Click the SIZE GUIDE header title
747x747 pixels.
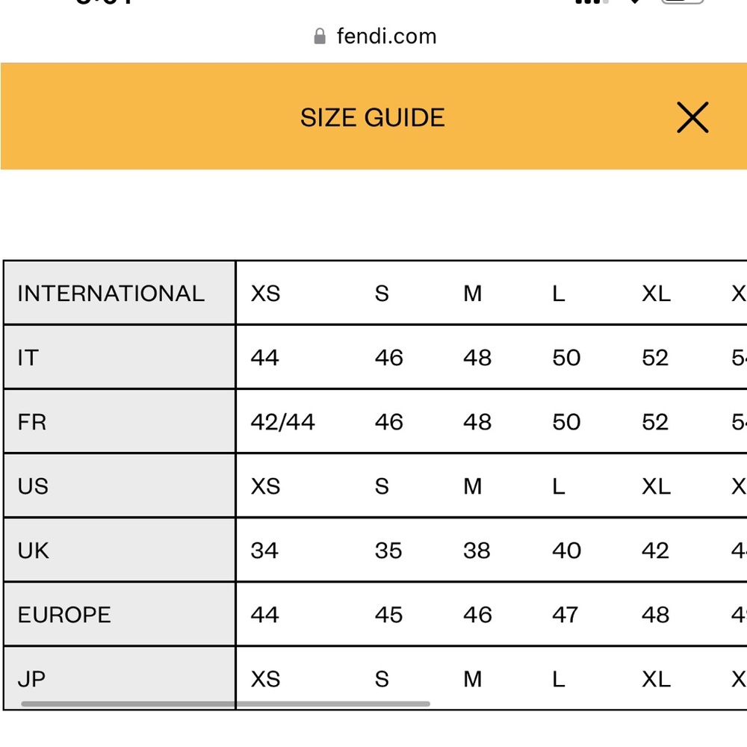coord(372,118)
